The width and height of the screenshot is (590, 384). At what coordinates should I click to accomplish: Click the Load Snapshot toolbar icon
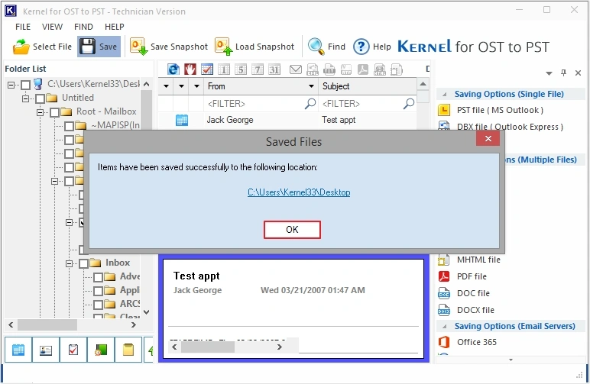(x=254, y=47)
